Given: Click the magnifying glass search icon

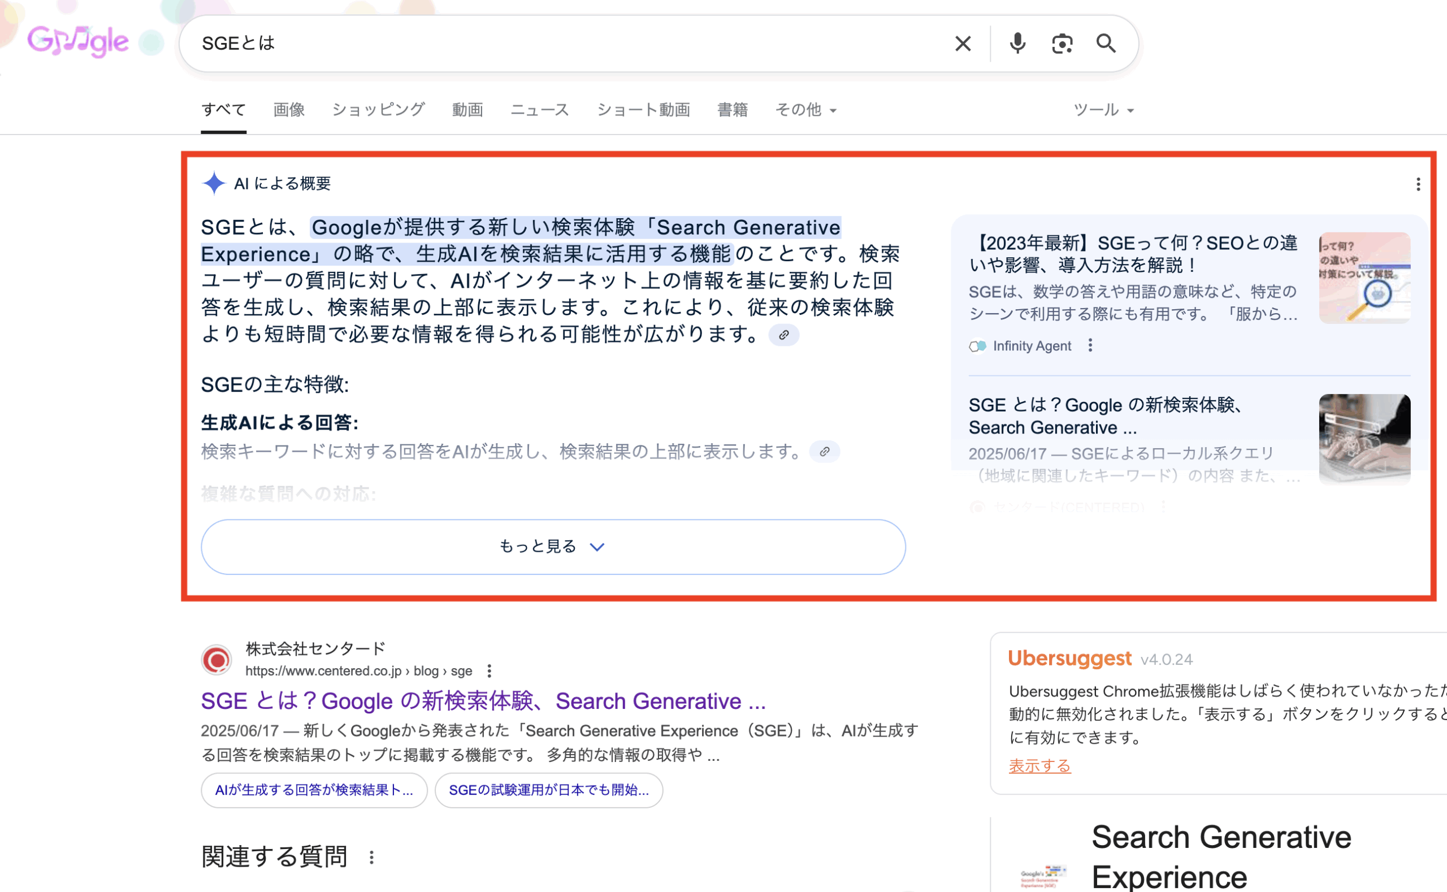Looking at the screenshot, I should pyautogui.click(x=1106, y=44).
